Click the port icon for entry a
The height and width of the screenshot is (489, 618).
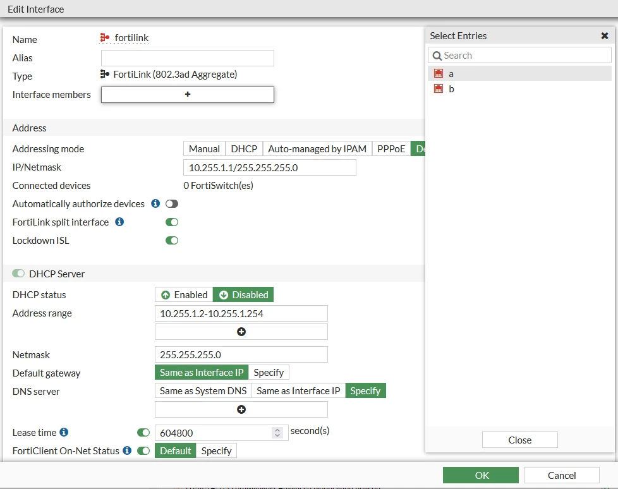[x=439, y=73]
